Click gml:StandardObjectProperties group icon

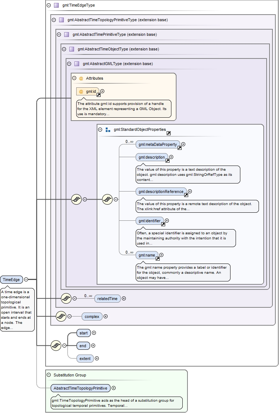(x=108, y=130)
